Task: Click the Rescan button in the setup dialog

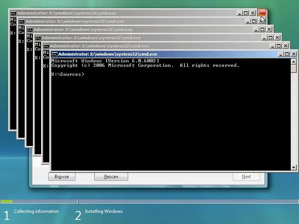Action: coord(111,177)
